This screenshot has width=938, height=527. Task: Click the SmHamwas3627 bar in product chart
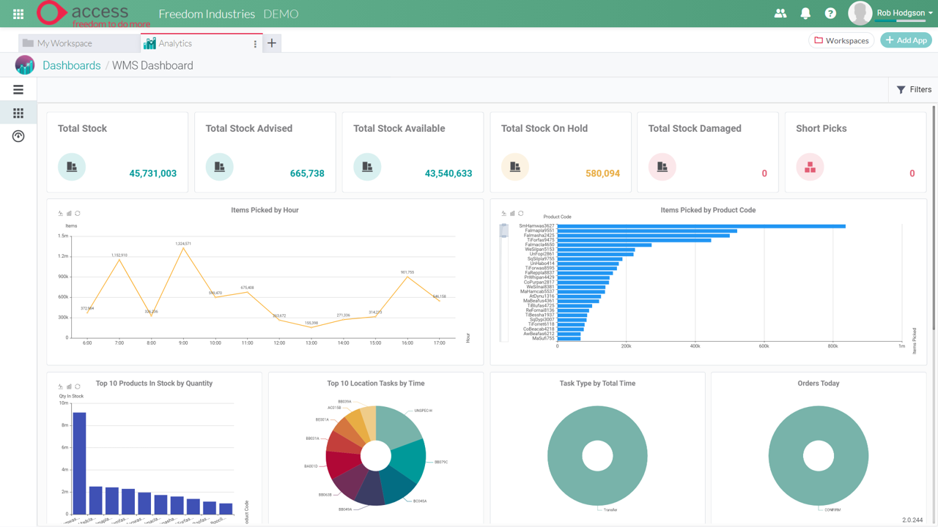pyautogui.click(x=701, y=226)
